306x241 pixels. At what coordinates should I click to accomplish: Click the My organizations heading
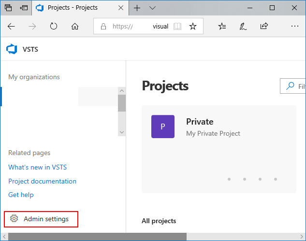tap(34, 77)
